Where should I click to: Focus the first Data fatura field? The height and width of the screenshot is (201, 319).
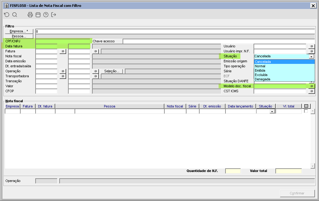(x=46, y=46)
